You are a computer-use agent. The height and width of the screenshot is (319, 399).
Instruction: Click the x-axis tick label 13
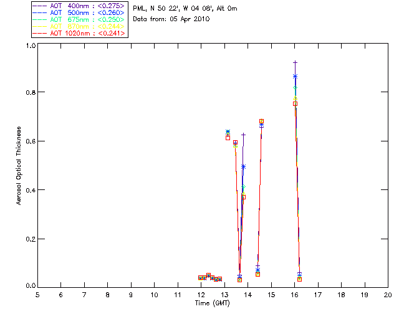pyautogui.click(x=224, y=295)
